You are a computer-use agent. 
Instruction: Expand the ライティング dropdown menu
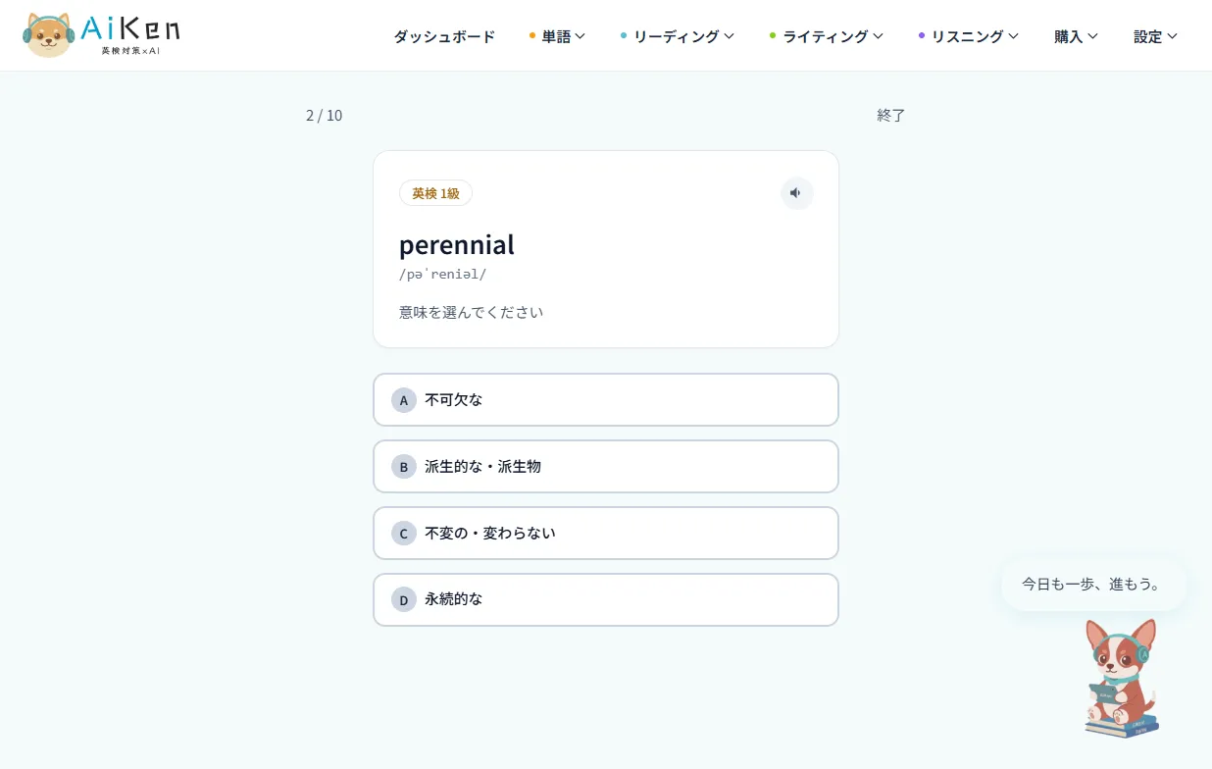coord(827,36)
